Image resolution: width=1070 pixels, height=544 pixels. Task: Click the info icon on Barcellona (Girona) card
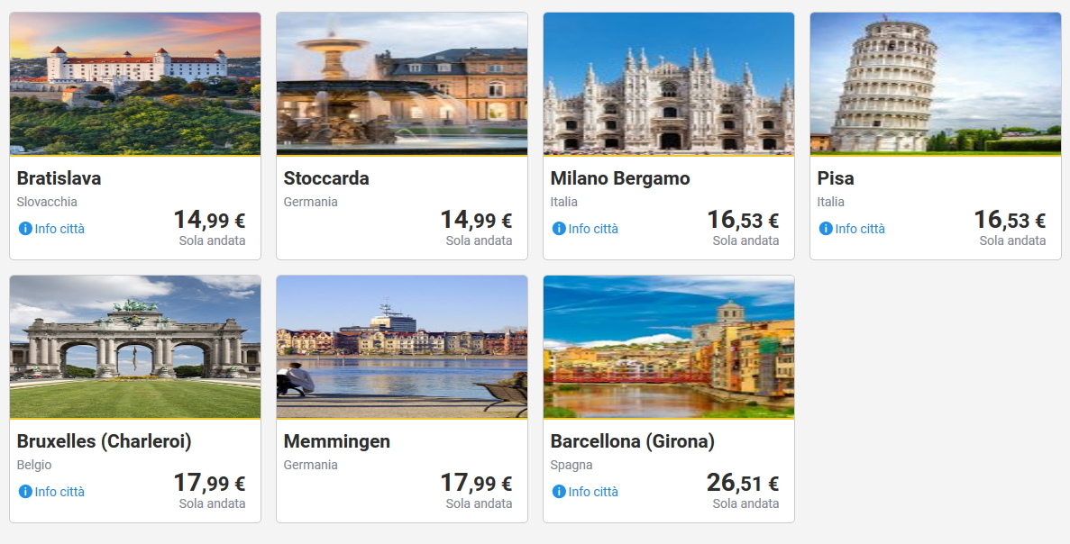[x=559, y=492]
